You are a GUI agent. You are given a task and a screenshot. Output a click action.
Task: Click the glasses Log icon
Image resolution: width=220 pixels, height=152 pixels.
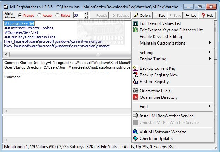[187, 16]
